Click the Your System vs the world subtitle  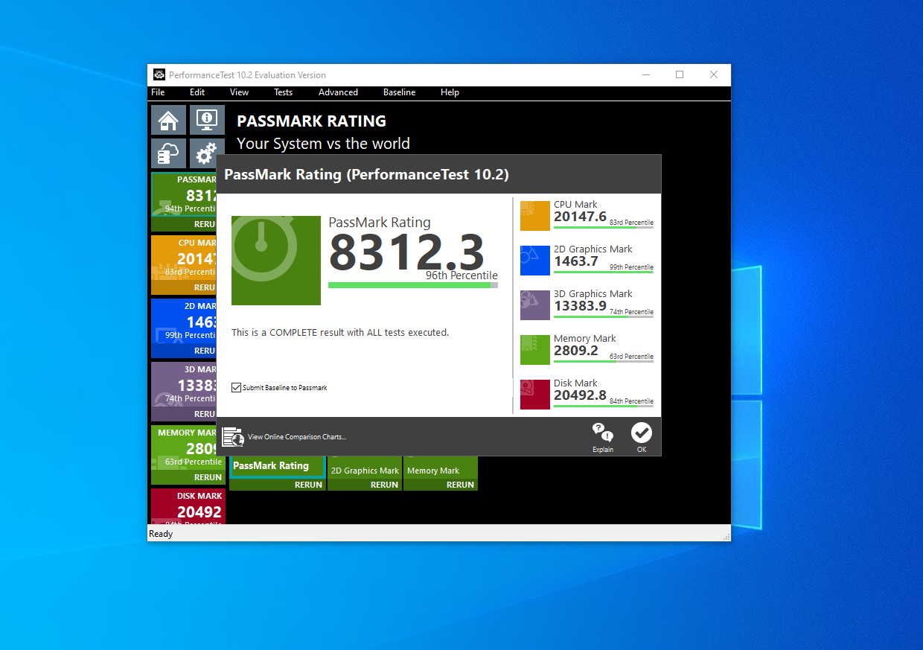pos(323,144)
